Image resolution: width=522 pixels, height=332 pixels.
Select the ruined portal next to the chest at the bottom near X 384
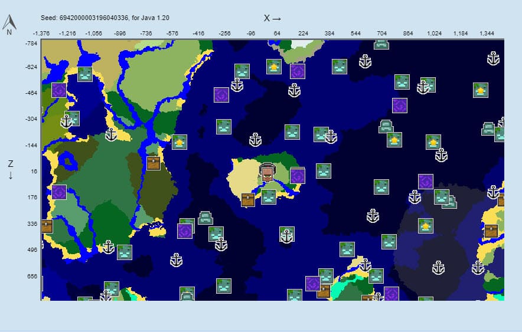[x=312, y=284]
